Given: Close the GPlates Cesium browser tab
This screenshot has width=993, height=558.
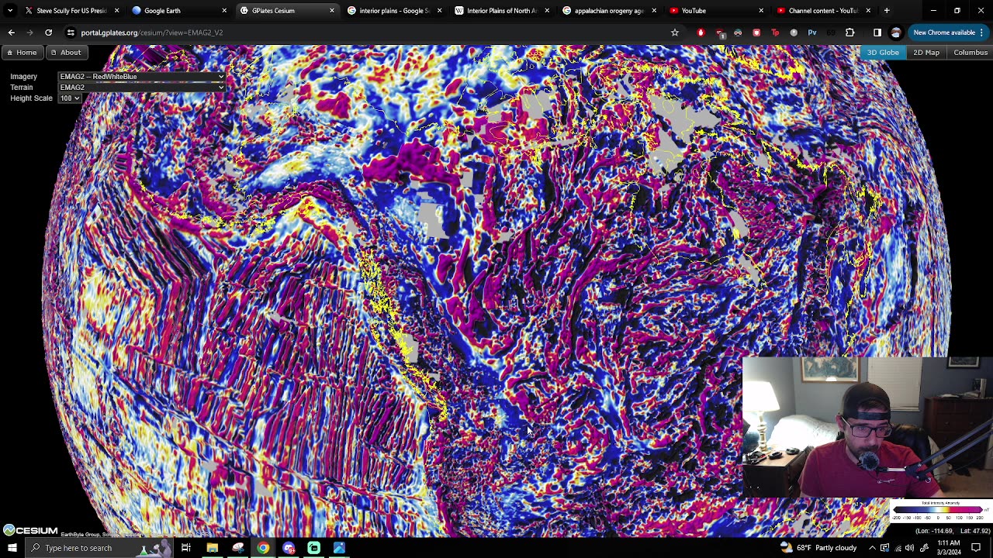Looking at the screenshot, I should (x=332, y=11).
